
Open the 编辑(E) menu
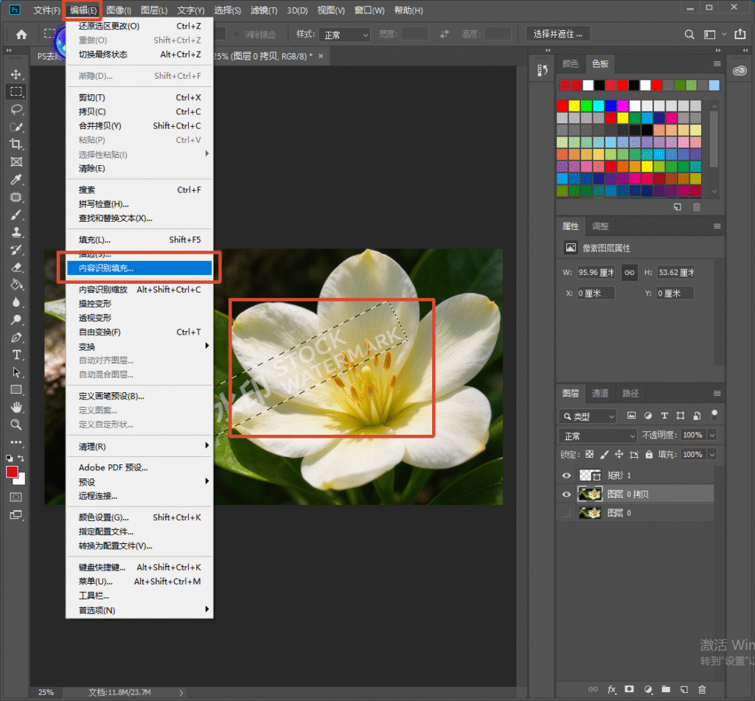click(x=83, y=10)
